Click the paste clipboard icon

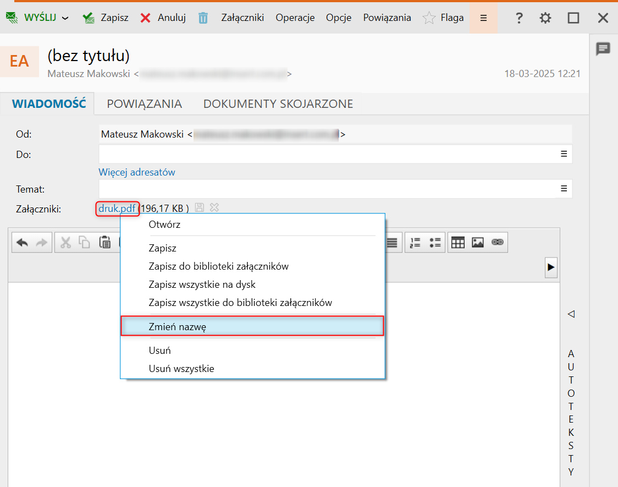click(x=105, y=243)
